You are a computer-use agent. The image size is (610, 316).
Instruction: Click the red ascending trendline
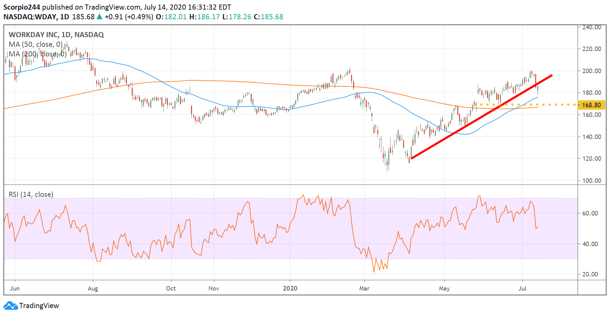(482, 117)
